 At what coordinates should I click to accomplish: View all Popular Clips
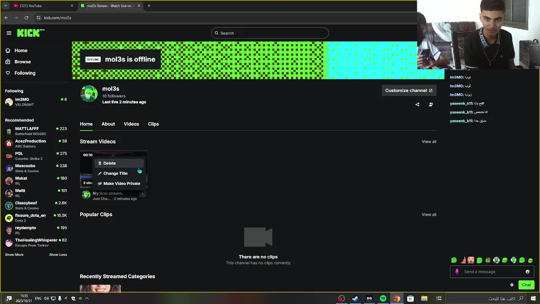click(x=429, y=214)
